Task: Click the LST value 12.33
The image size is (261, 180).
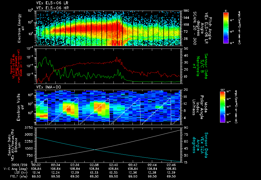Action: (x=94, y=173)
